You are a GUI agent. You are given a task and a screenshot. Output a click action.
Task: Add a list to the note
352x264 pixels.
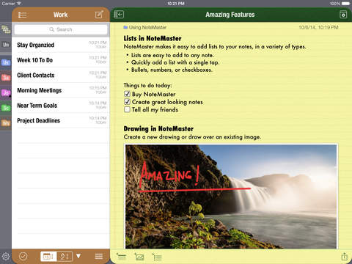pos(157,257)
